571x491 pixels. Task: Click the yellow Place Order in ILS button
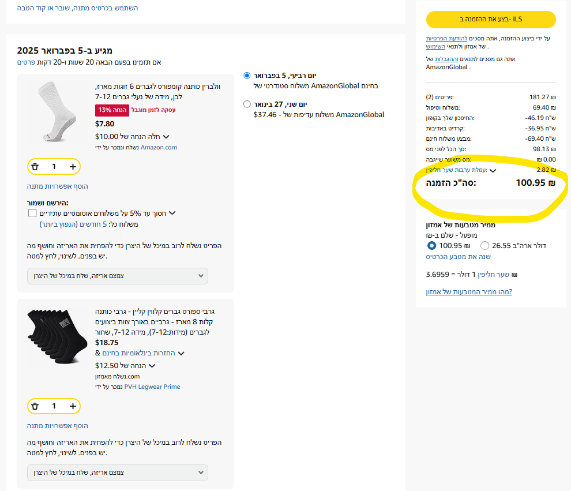click(491, 19)
